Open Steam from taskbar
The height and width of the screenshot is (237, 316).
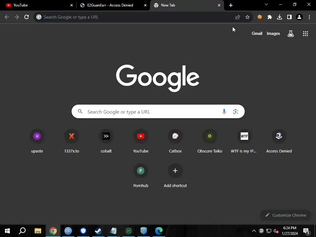coord(98,231)
